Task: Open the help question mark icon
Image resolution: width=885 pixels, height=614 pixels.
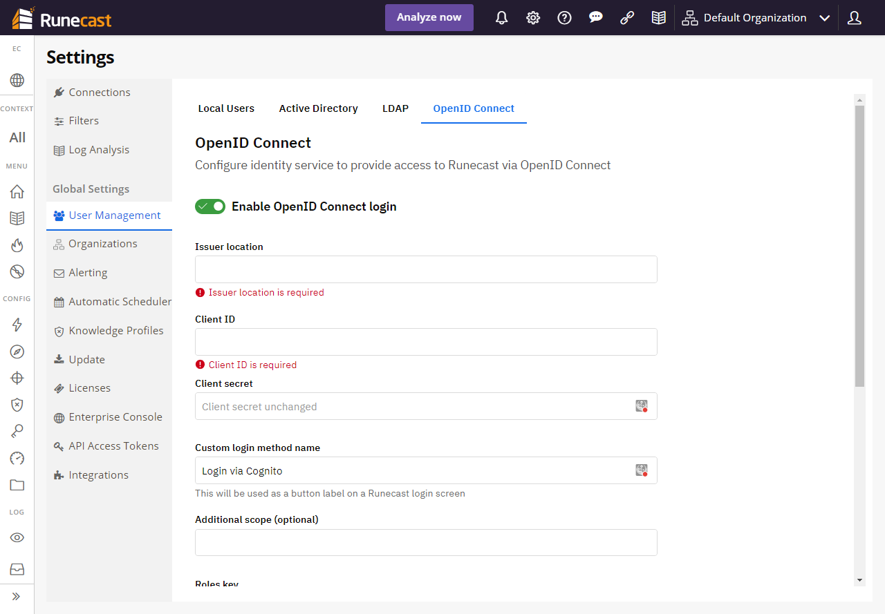Action: [x=565, y=18]
